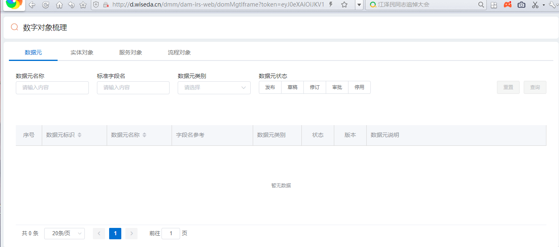Open the game controller icon in toolbar
This screenshot has width=559, height=247.
click(x=507, y=5)
